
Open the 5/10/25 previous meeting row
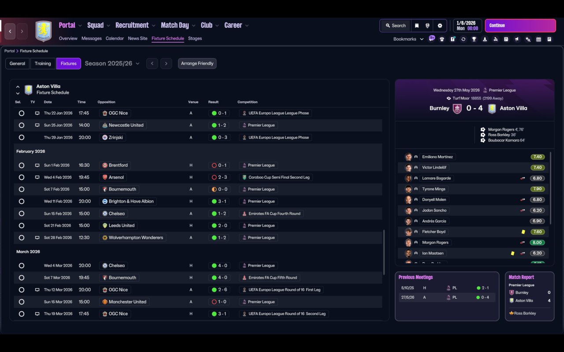[x=447, y=288]
